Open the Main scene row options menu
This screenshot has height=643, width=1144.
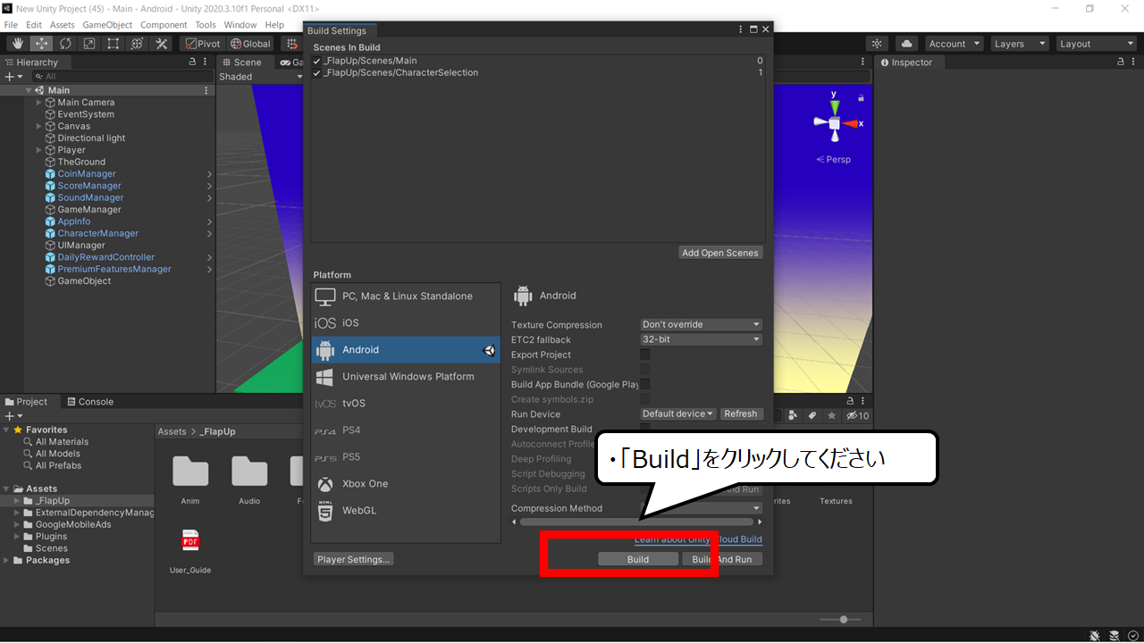coord(206,90)
